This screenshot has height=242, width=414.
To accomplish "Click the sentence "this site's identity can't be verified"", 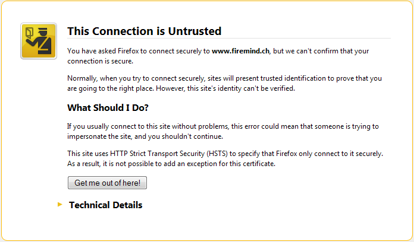I will pos(241,88).
